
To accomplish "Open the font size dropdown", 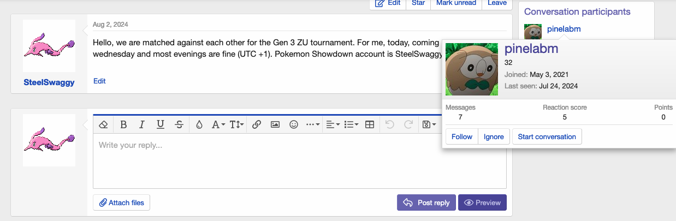I will pos(236,124).
